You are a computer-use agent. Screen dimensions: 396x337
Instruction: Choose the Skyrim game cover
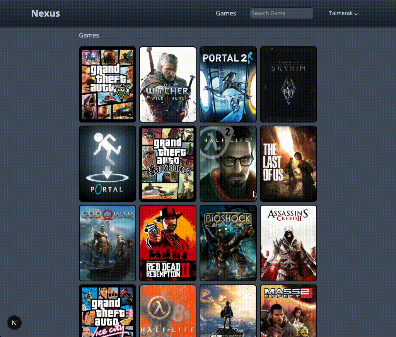point(288,84)
